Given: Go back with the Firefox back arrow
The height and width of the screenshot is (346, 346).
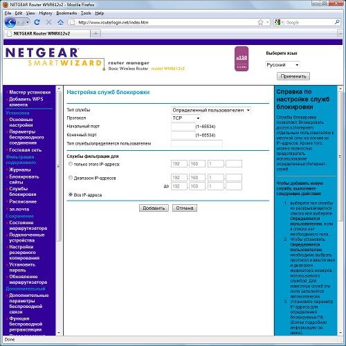Looking at the screenshot, I should click(x=10, y=22).
